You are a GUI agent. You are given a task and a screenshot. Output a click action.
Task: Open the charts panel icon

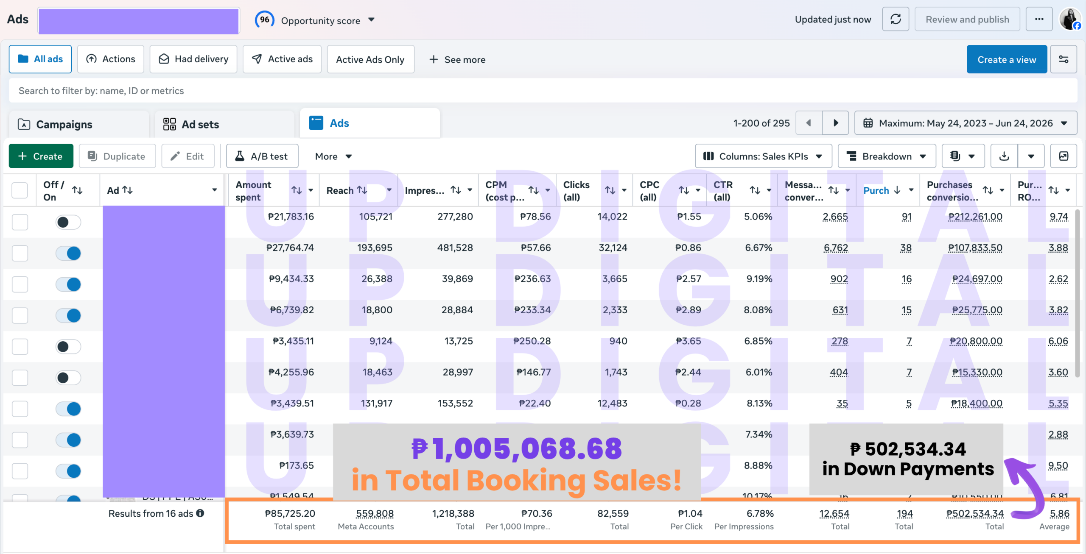pos(1064,156)
